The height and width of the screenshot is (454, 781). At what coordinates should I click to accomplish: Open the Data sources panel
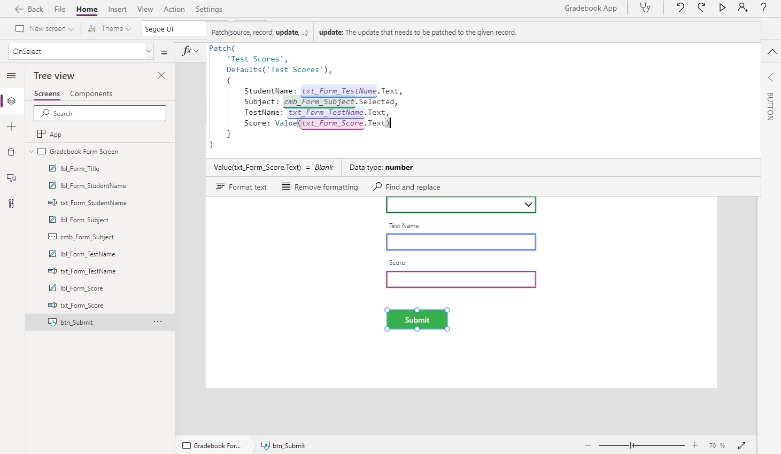pyautogui.click(x=11, y=152)
